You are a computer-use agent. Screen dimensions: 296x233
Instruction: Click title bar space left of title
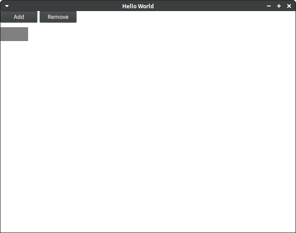pos(65,6)
